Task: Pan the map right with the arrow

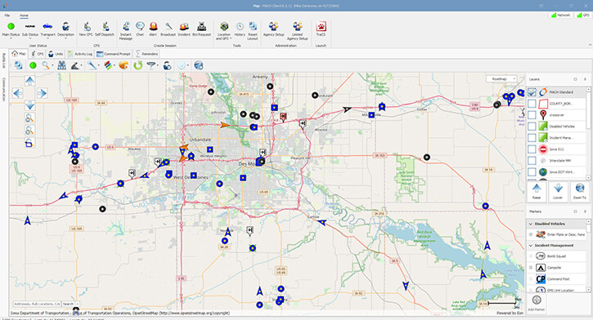Action: 42,93
